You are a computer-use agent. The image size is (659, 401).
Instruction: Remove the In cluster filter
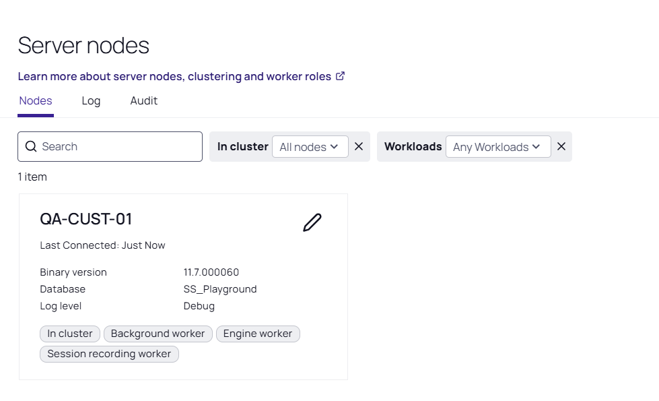coord(359,146)
